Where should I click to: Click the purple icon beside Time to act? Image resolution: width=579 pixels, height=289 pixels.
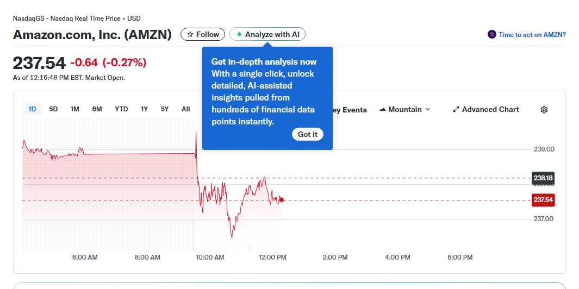[x=492, y=34]
